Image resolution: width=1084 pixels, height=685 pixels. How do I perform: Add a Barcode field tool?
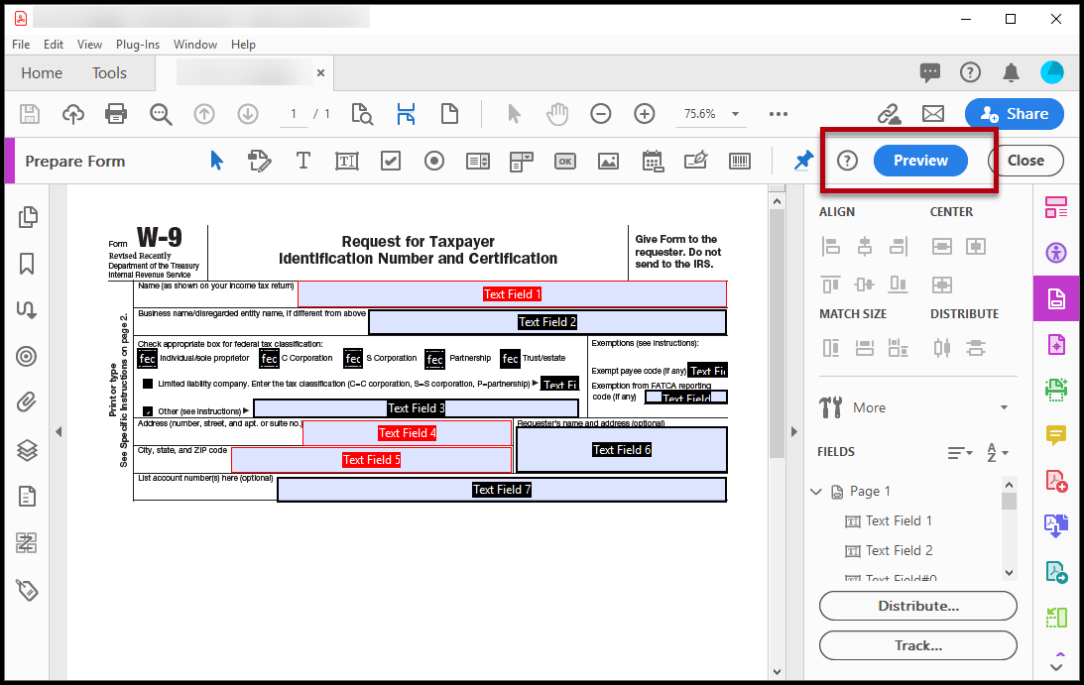coord(740,161)
